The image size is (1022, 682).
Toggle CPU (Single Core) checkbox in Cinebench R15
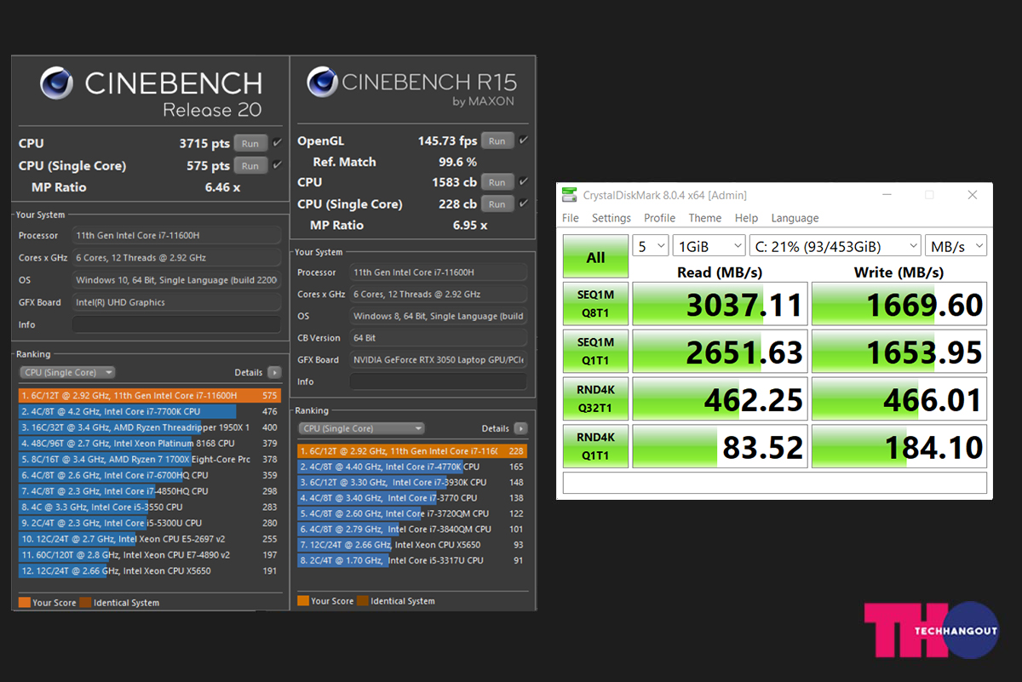pyautogui.click(x=524, y=203)
